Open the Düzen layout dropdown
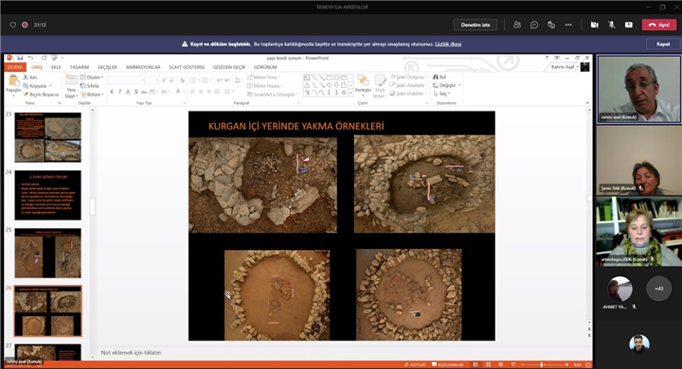682x369 pixels. click(92, 77)
